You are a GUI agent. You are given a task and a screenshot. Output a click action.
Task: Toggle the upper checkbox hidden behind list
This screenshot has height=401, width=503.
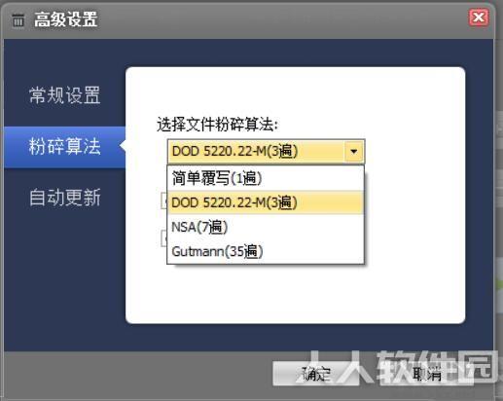pos(164,201)
